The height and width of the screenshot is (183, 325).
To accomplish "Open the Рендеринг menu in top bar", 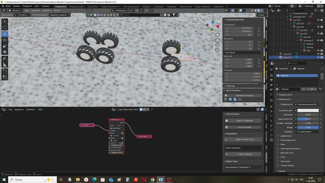I will (x=27, y=6).
